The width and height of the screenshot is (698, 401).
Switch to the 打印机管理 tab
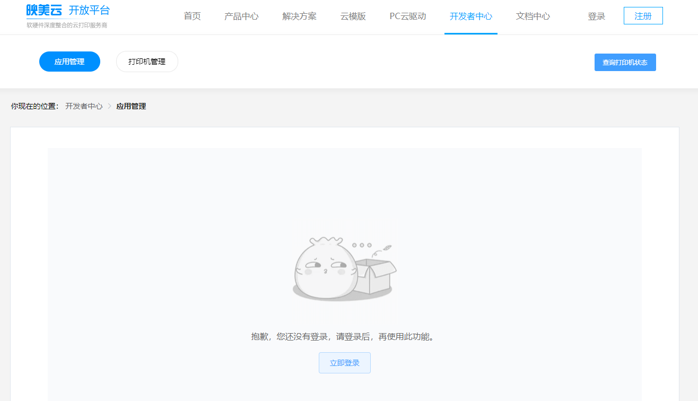147,62
